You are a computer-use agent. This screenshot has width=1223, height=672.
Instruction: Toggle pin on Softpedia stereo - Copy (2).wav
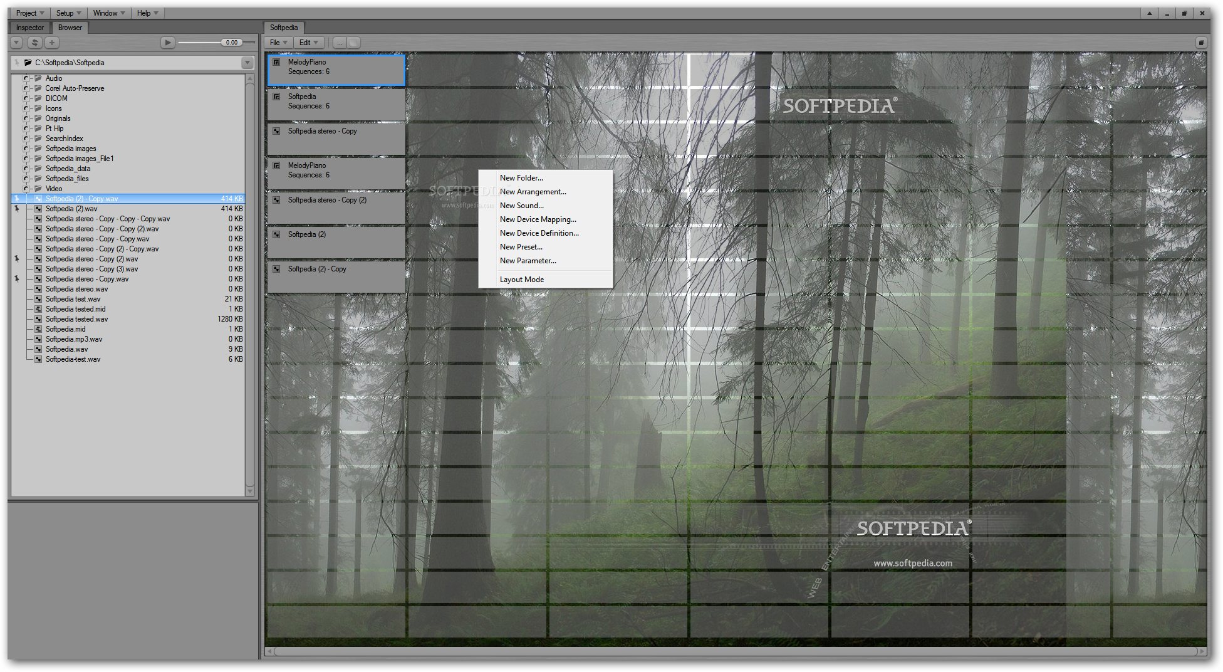pos(17,259)
